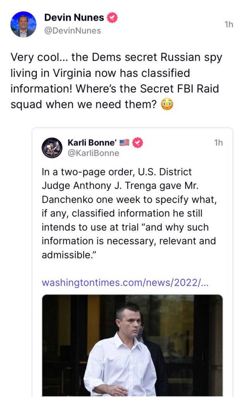The height and width of the screenshot is (397, 244).
Task: Click the main post's 1h timestamp
Action: pyautogui.click(x=229, y=24)
